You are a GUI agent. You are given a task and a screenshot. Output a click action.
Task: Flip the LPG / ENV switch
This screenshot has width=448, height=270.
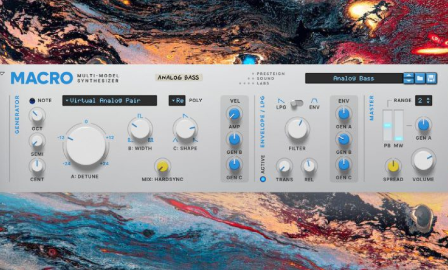tap(297, 103)
